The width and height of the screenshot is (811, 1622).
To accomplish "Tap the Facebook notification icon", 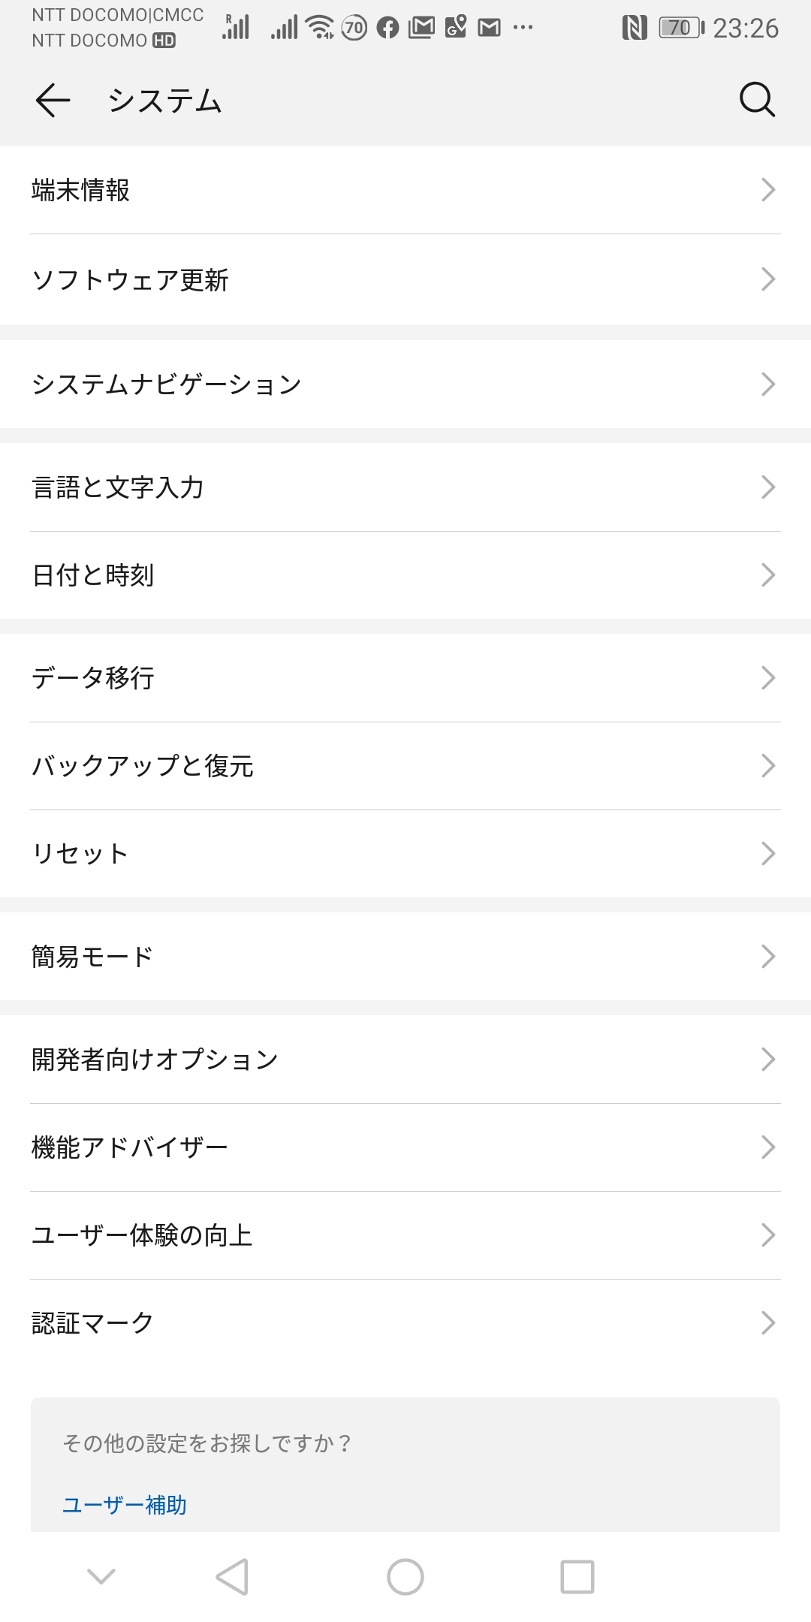I will click(x=387, y=29).
